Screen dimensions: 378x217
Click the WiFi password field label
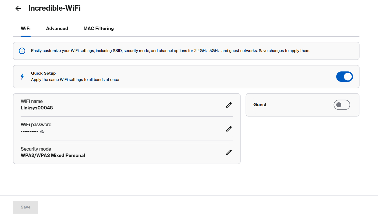point(36,125)
